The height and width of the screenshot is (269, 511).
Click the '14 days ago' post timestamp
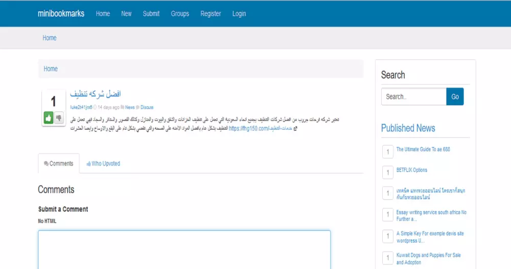point(108,107)
